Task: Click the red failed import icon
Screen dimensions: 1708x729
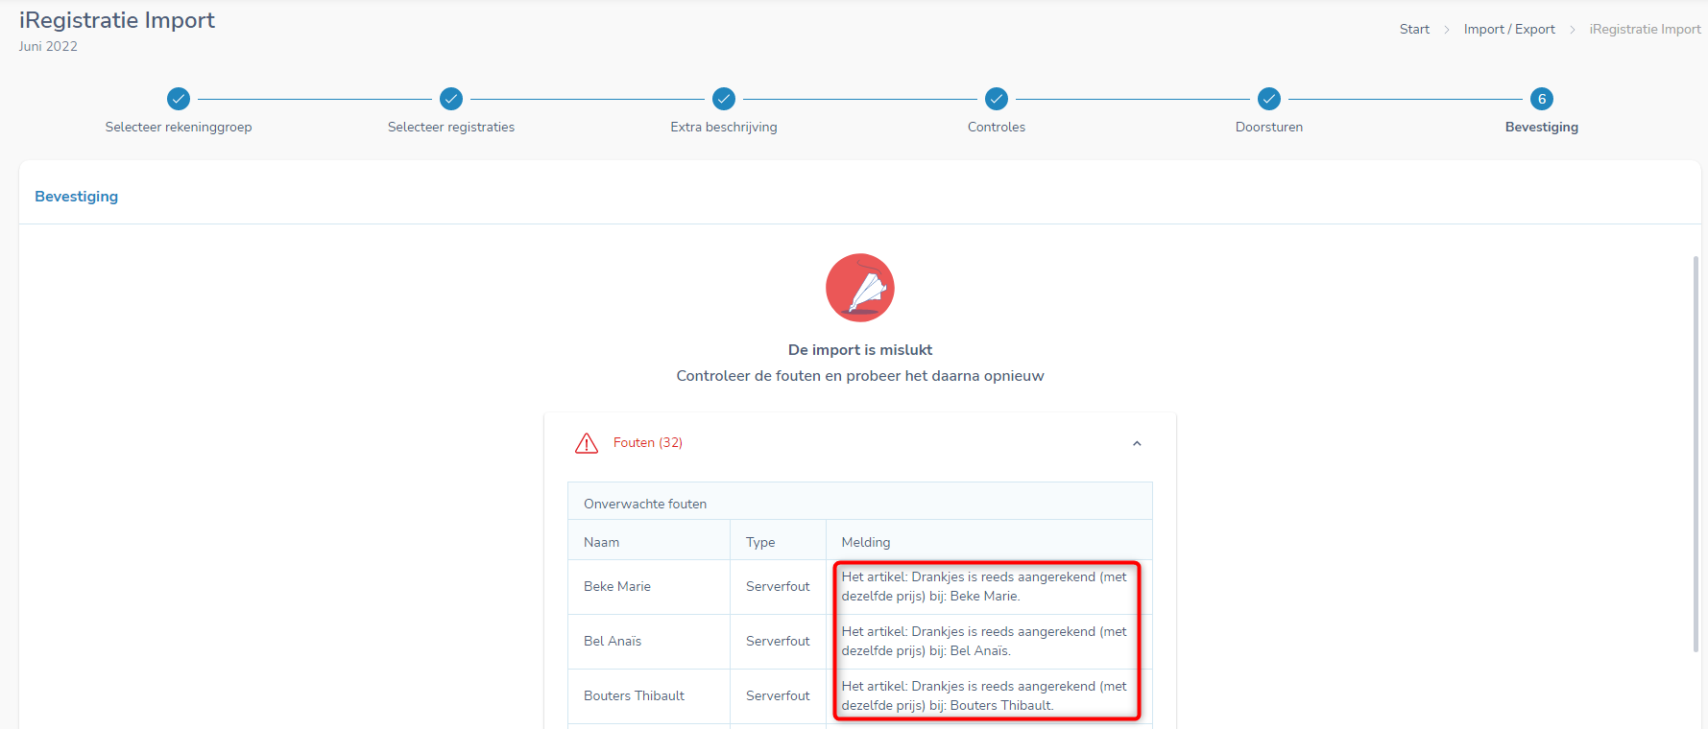Action: click(x=860, y=288)
